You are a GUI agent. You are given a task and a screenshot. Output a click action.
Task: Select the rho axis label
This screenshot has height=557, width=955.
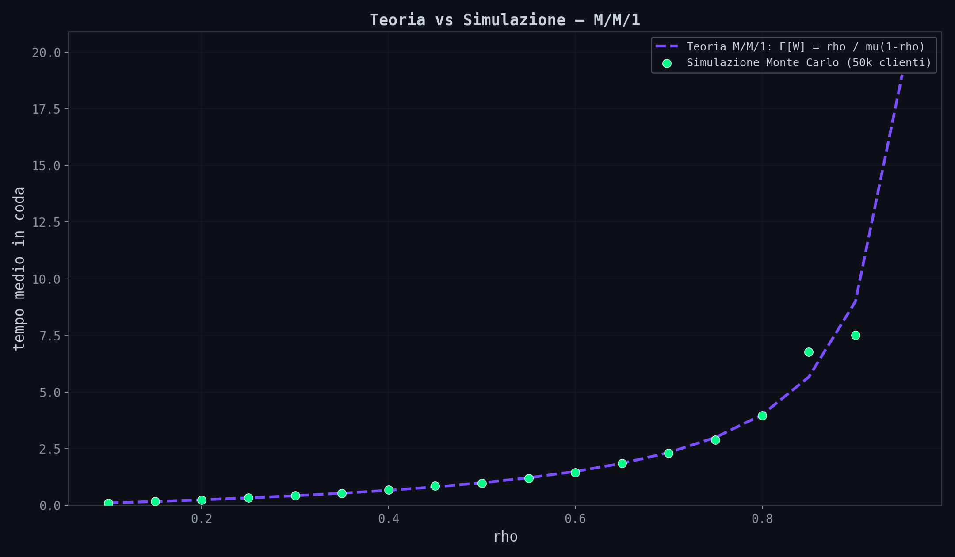pyautogui.click(x=505, y=537)
